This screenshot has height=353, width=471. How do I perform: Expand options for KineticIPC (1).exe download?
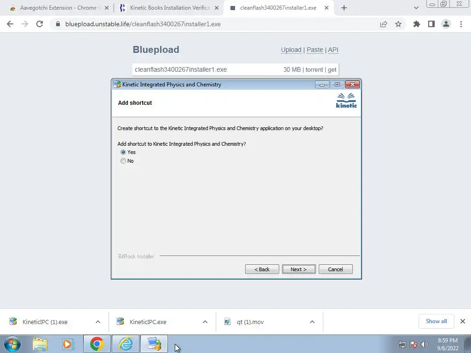[98, 322]
